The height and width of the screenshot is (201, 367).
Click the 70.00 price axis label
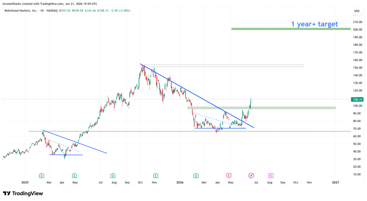358,129
